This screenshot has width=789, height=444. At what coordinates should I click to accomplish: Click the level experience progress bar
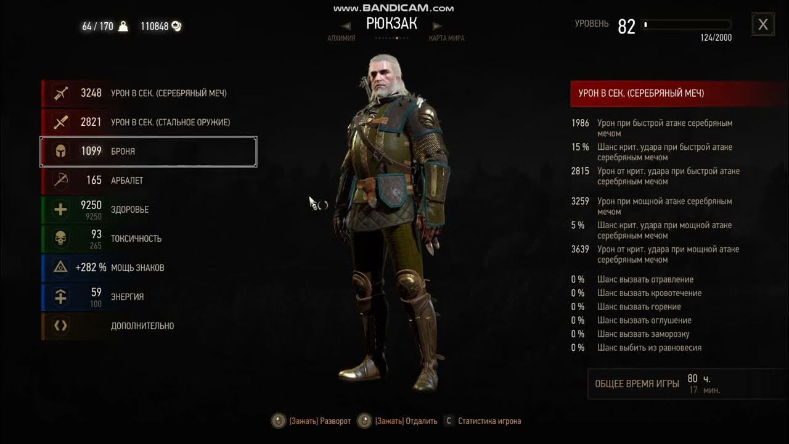(687, 25)
